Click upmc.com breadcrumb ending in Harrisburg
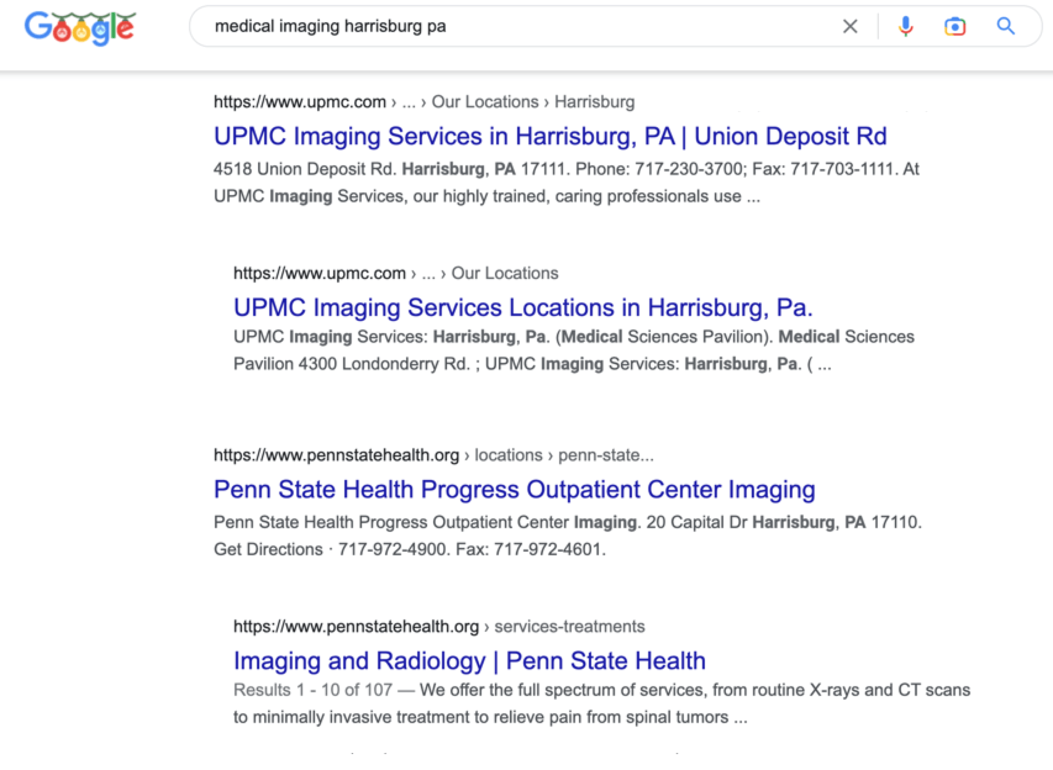The height and width of the screenshot is (770, 1053). coord(424,102)
